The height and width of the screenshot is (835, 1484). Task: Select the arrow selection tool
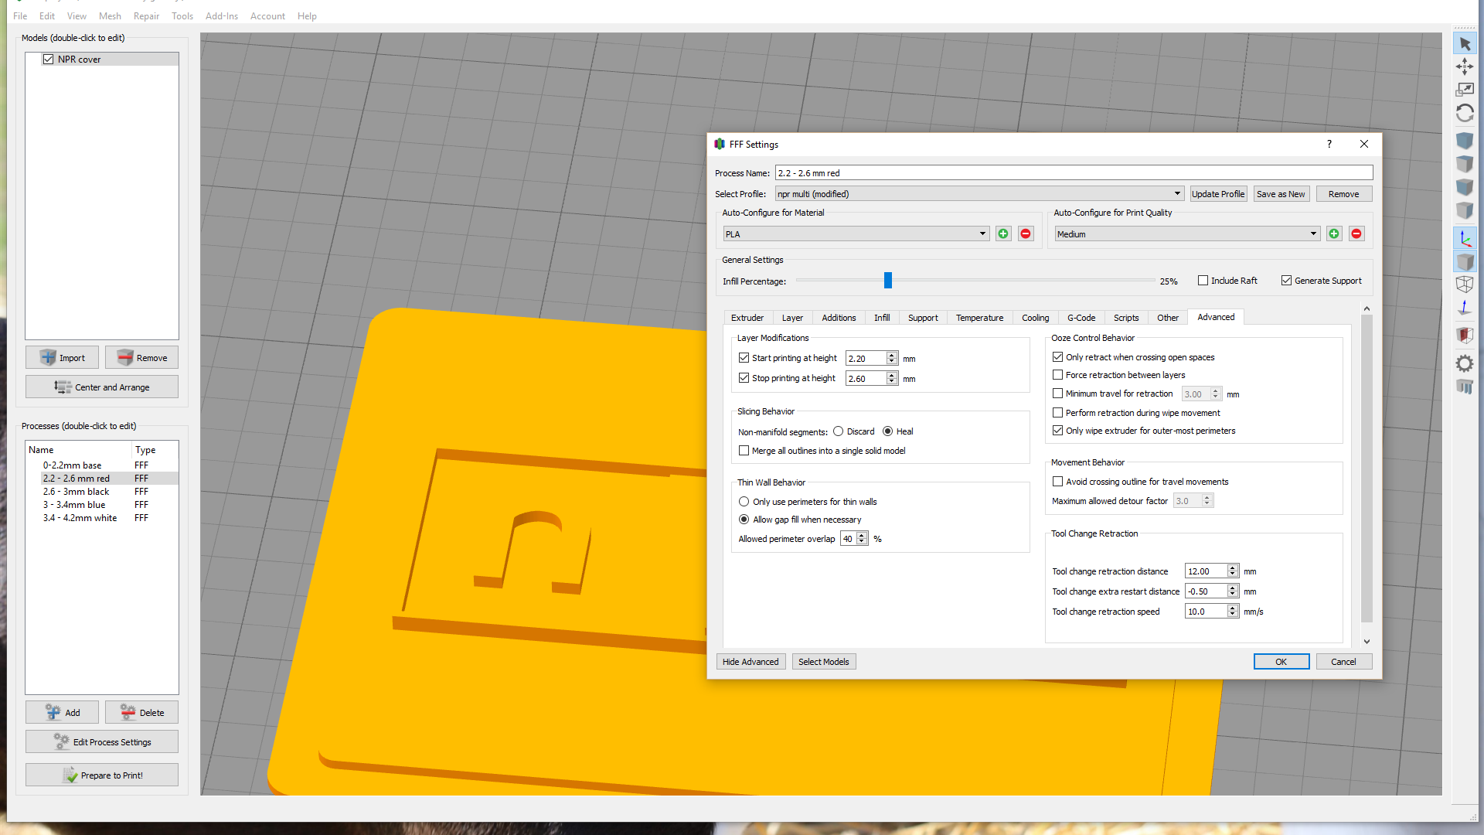point(1464,44)
